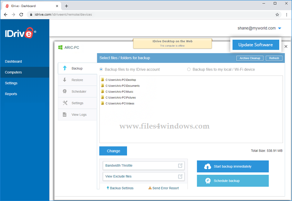
Task: Click the Archive Cleanup button
Action: (x=250, y=58)
